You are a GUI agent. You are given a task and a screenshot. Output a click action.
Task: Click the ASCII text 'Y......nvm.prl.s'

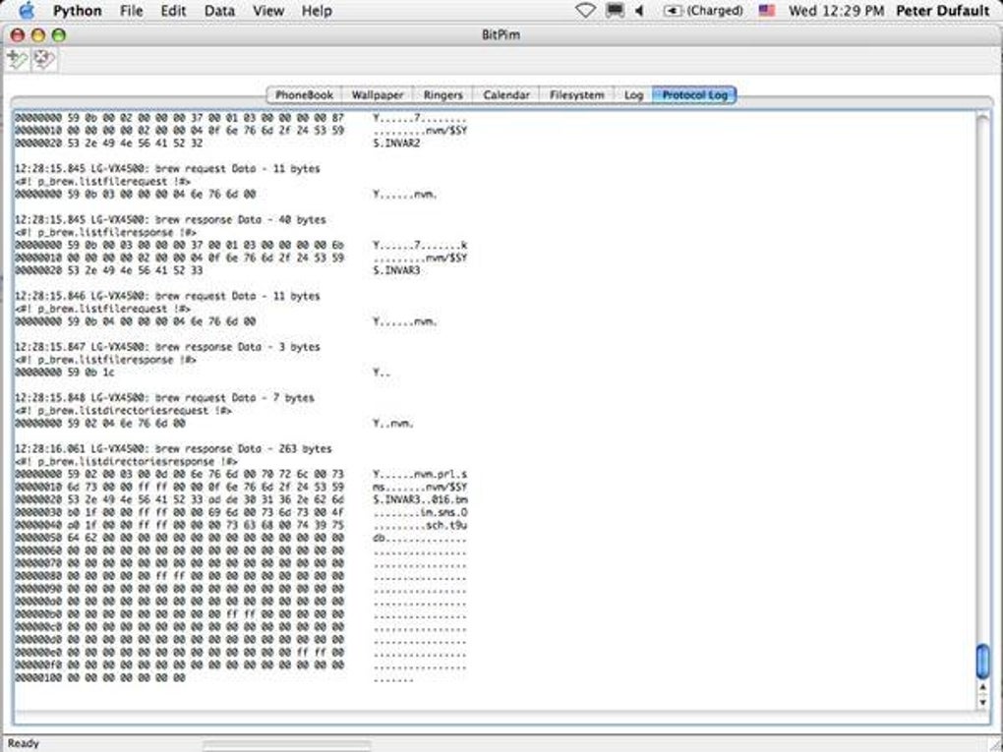(x=420, y=474)
